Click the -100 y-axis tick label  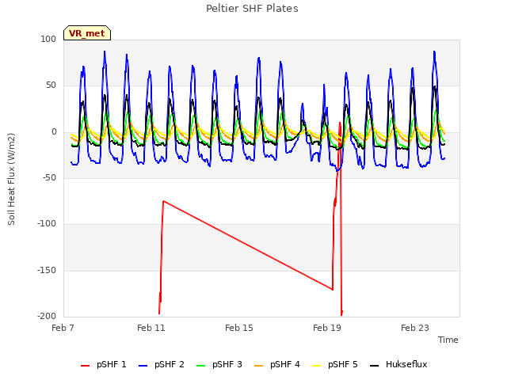click(x=47, y=223)
